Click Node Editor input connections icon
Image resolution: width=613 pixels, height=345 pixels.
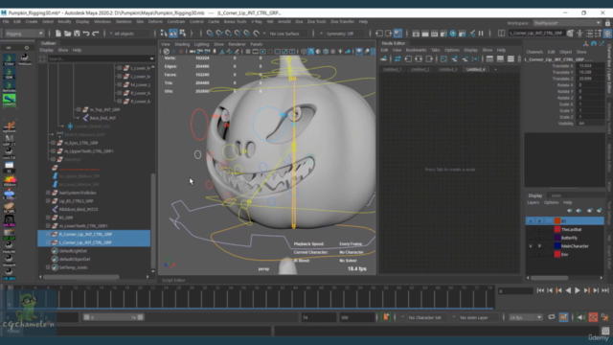408,59
